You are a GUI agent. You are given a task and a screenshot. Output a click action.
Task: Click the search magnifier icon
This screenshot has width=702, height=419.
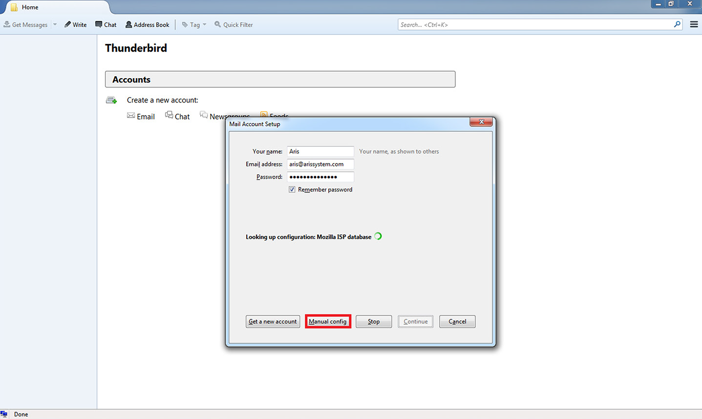click(x=677, y=24)
